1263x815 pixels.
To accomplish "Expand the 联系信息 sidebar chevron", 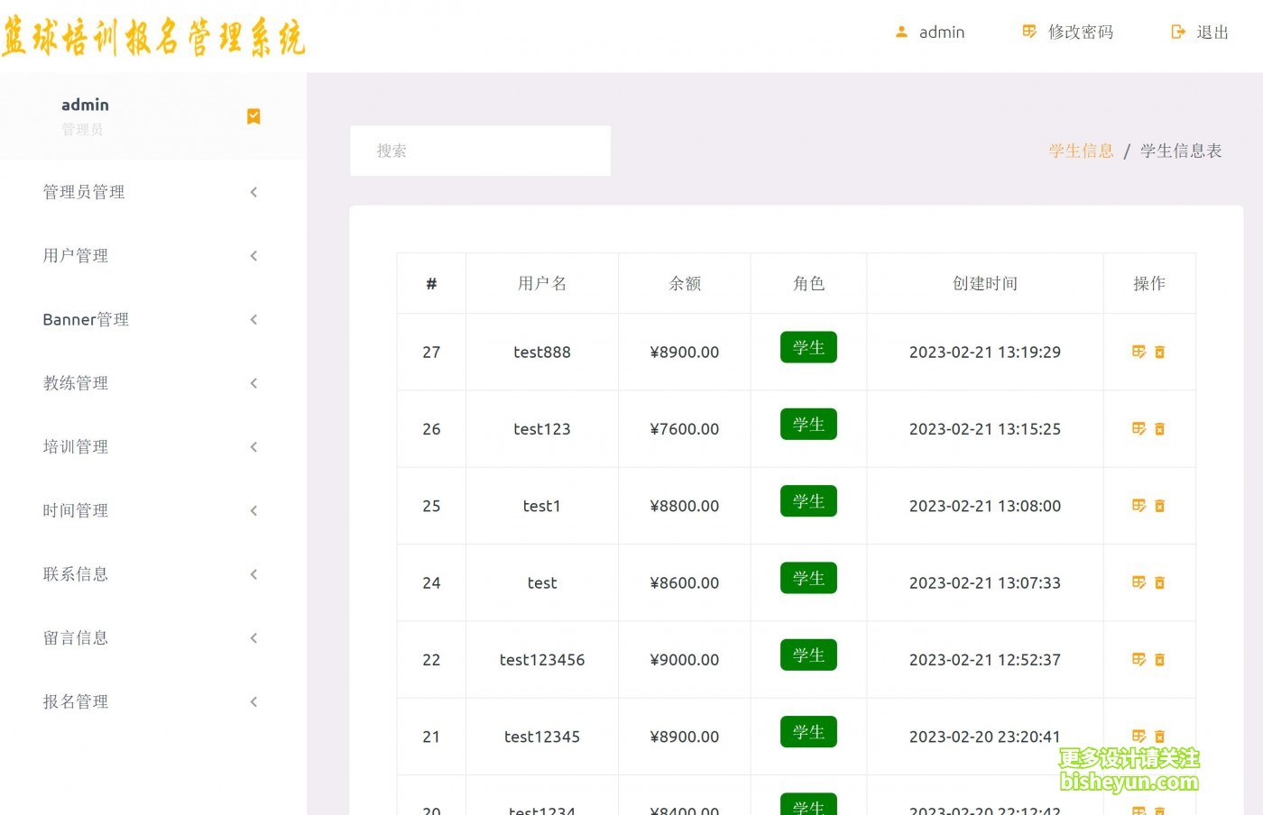I will [254, 574].
